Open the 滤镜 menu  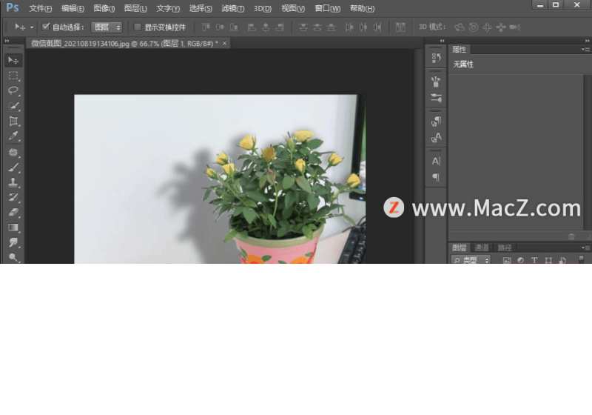232,8
